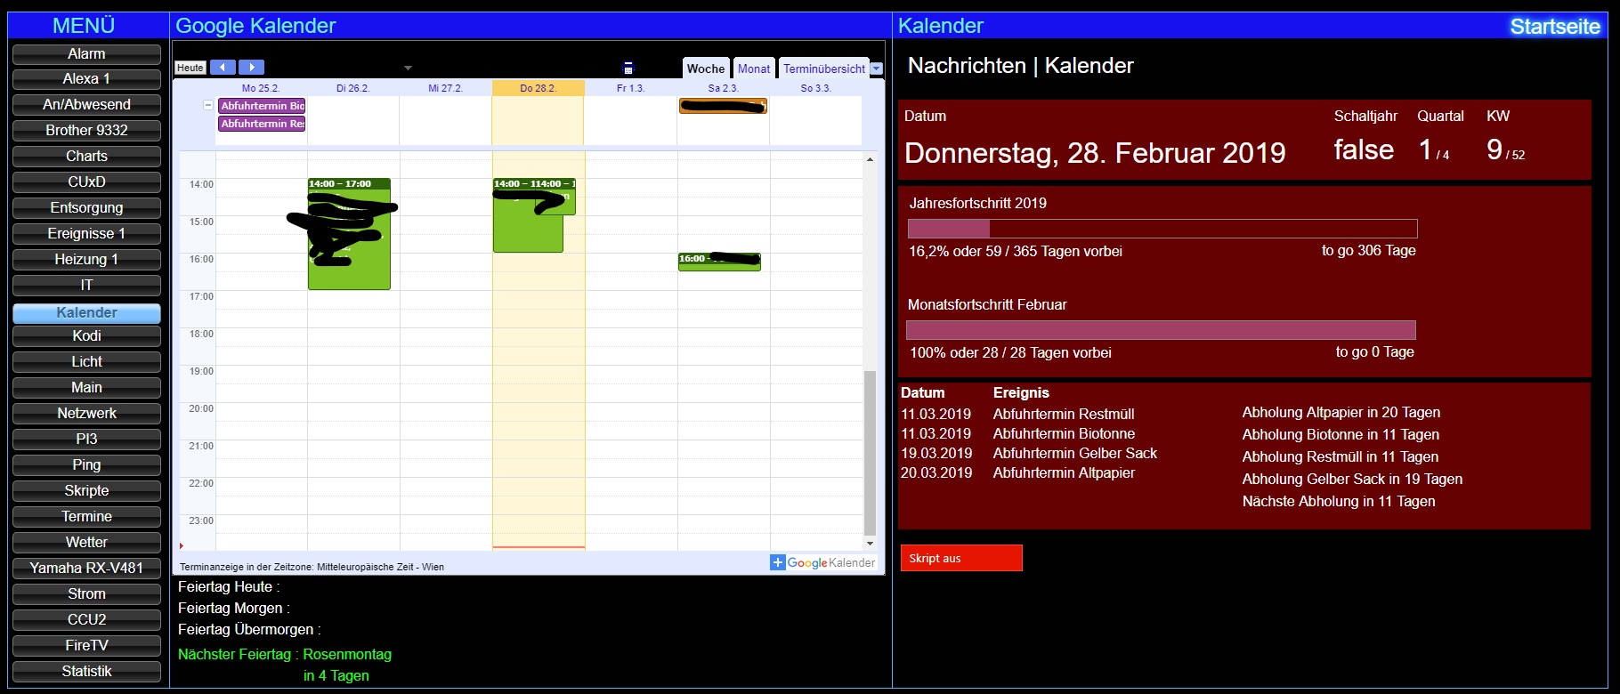Switch to the Monat tab
Screen dimensions: 1620x694
tap(754, 69)
